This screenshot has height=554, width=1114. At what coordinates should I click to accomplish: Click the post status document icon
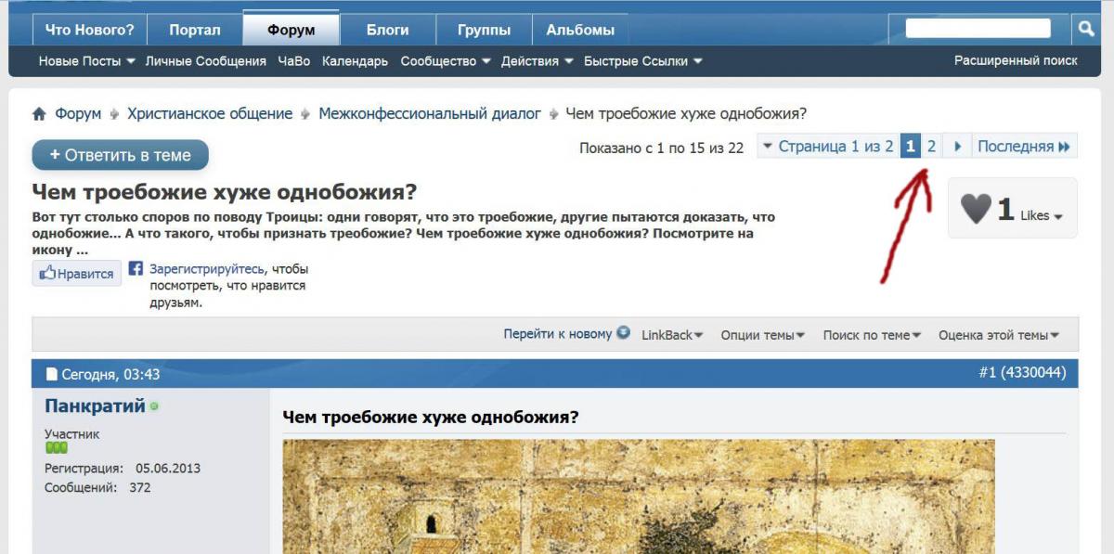point(52,375)
